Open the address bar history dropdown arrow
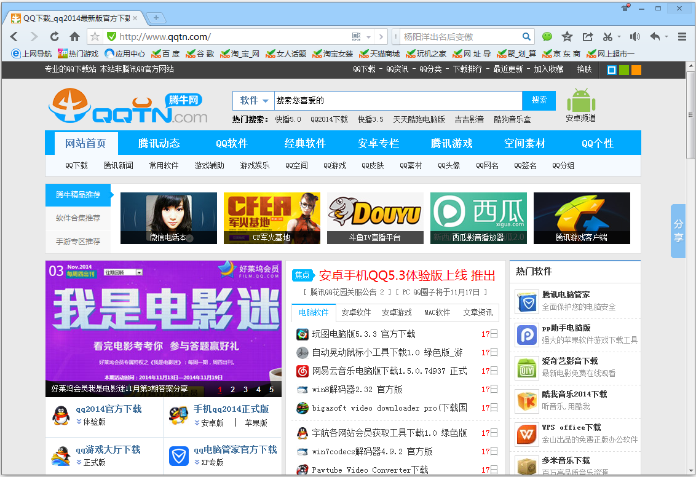Screen dimensions: 696x477 click(x=369, y=37)
